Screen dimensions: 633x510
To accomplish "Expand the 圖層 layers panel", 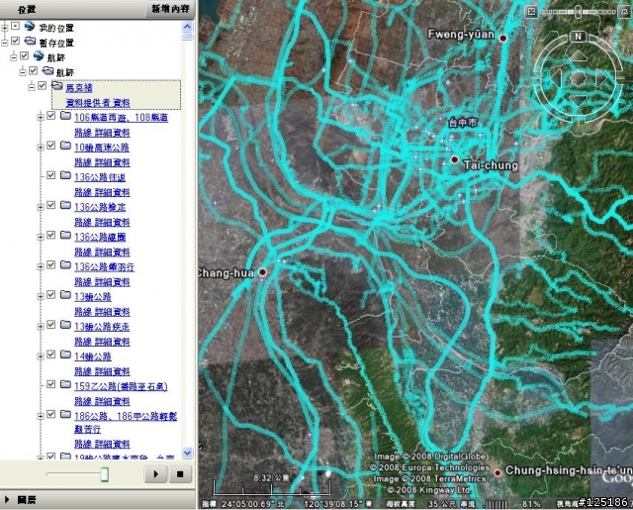I will click(x=7, y=500).
